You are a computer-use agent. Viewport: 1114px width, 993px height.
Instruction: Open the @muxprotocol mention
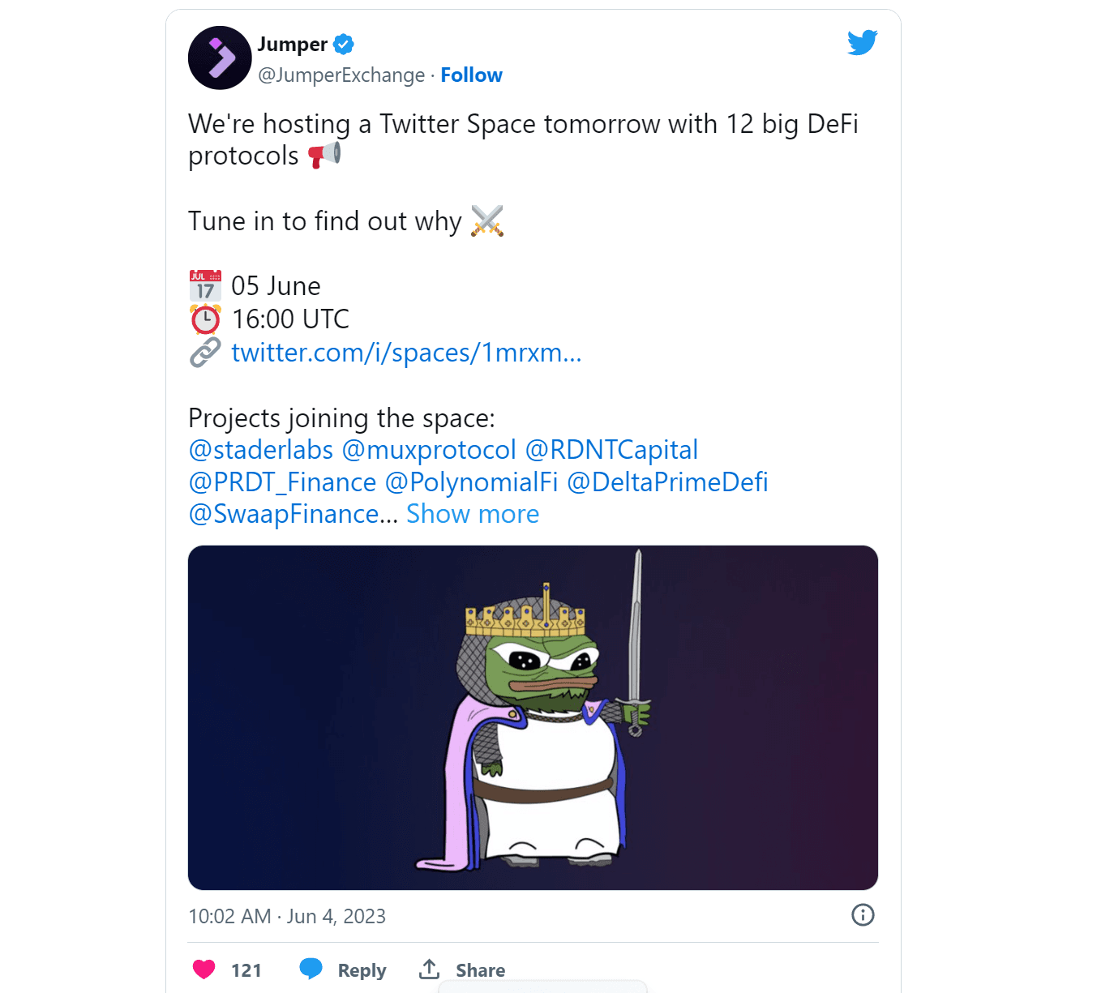point(429,450)
